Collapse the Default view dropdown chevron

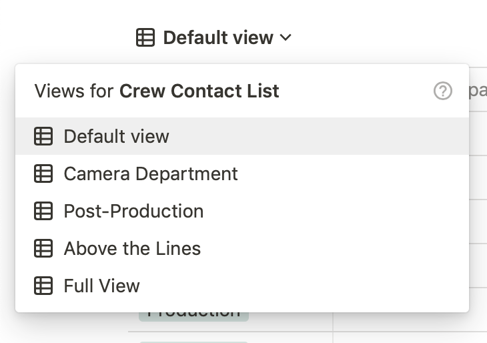pos(286,38)
